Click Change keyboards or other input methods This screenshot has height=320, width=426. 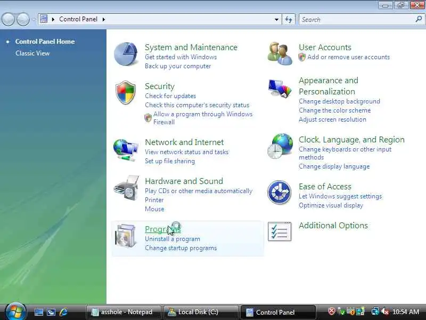tap(345, 153)
